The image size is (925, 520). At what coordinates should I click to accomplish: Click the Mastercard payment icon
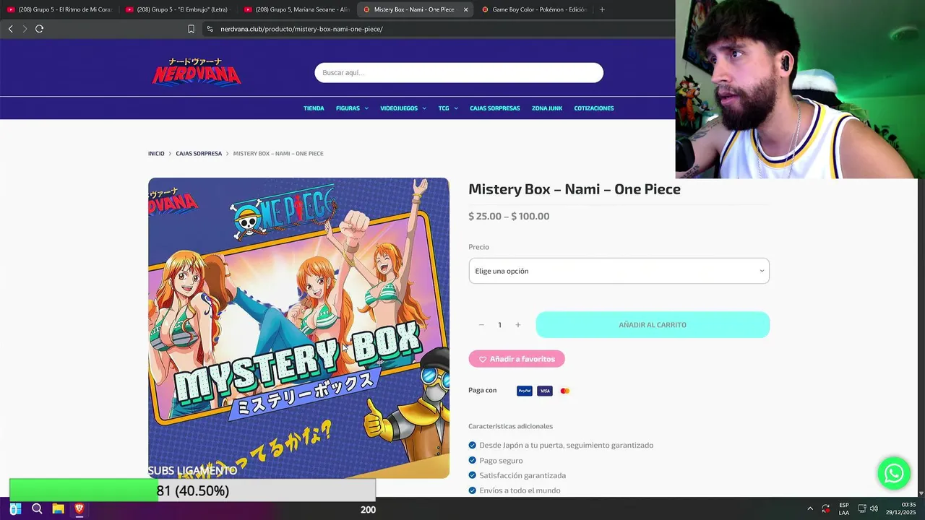point(565,391)
